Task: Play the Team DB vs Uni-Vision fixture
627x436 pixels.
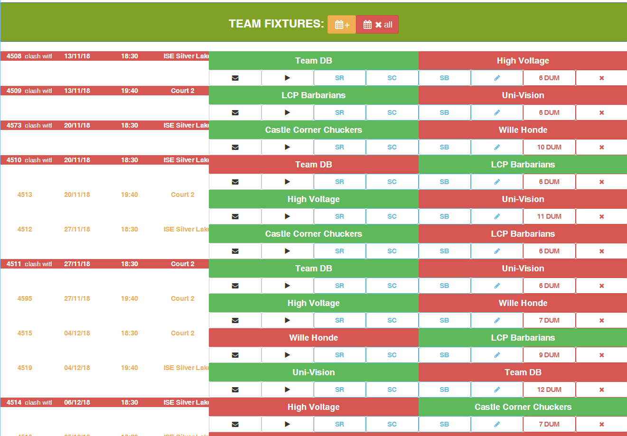Action: (x=287, y=285)
